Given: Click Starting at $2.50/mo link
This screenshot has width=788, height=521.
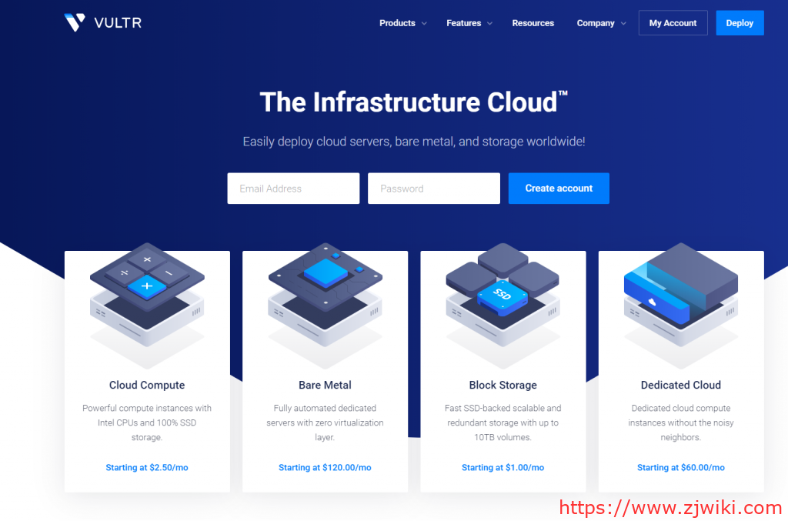Looking at the screenshot, I should point(146,467).
